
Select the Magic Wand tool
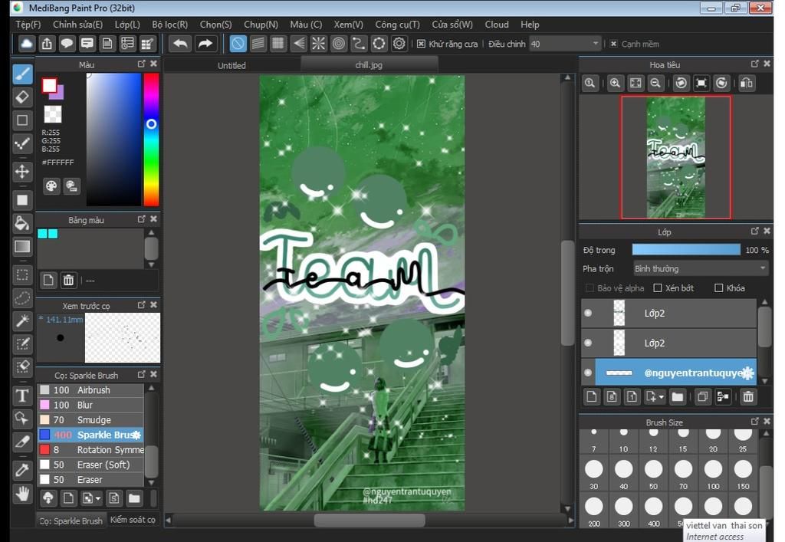22,320
